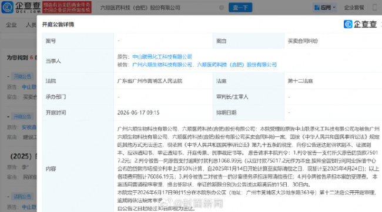
Task: Select courtroom value 第十二法庭
Action: coord(300,81)
